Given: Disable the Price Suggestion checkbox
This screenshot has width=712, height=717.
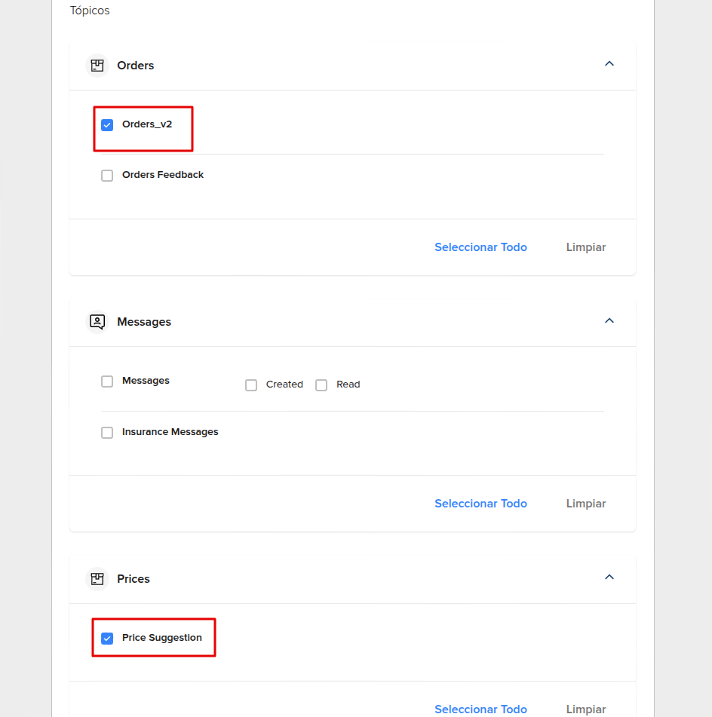Looking at the screenshot, I should coord(107,638).
